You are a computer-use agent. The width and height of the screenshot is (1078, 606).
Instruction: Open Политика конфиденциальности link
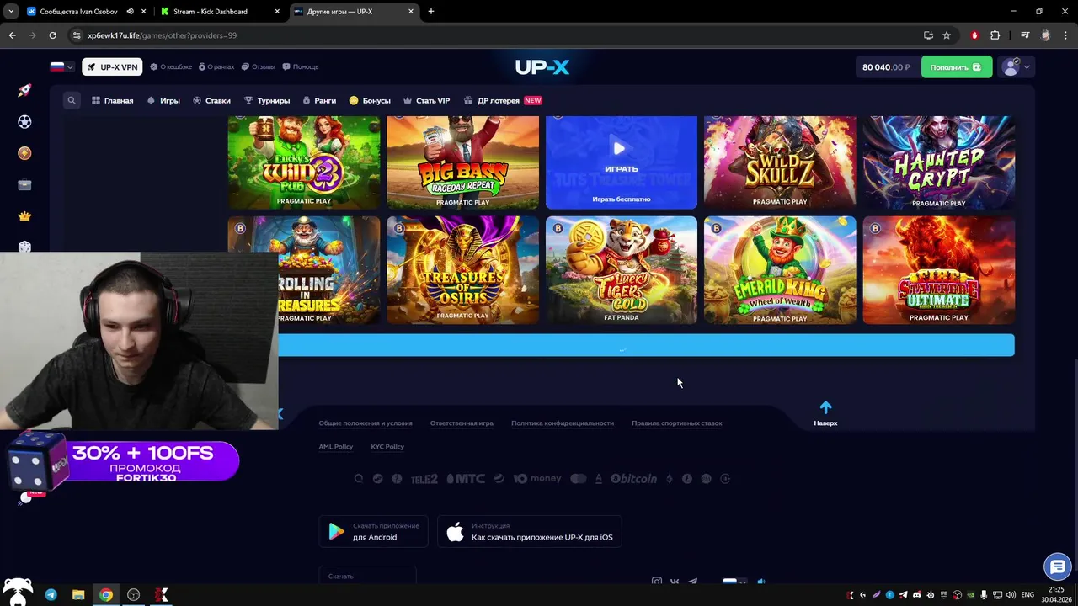tap(563, 423)
